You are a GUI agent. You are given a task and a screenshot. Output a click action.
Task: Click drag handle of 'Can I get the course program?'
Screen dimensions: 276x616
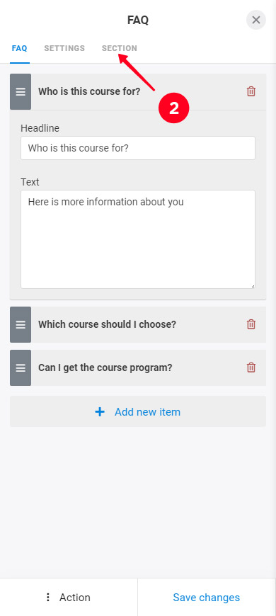pyautogui.click(x=21, y=367)
